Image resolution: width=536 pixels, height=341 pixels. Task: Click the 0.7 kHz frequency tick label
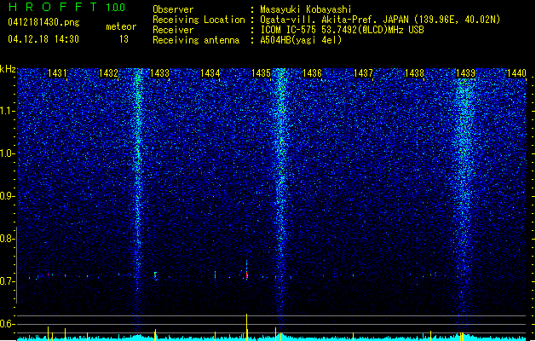coord(7,281)
